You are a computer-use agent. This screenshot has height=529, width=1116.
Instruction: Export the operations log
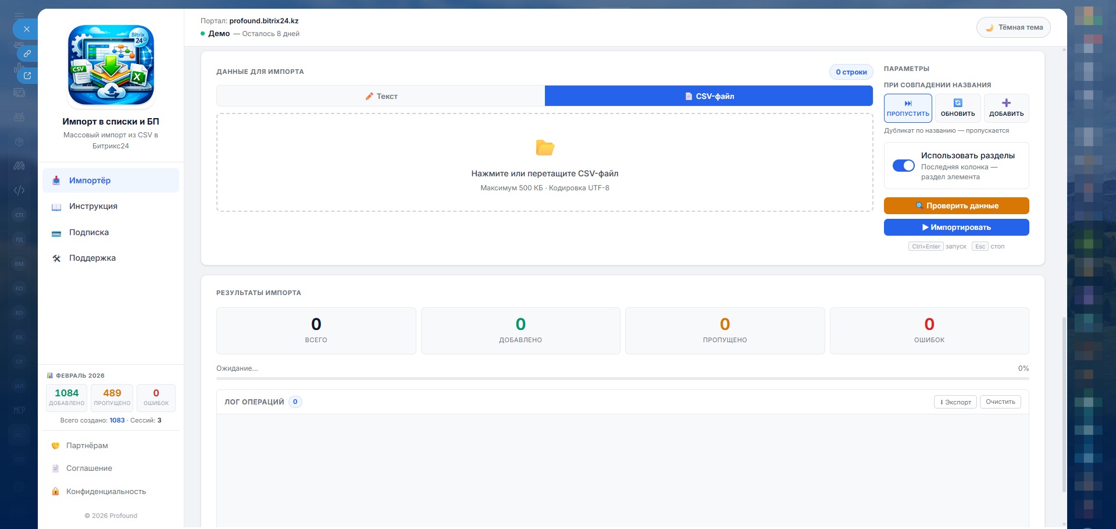[x=955, y=402]
